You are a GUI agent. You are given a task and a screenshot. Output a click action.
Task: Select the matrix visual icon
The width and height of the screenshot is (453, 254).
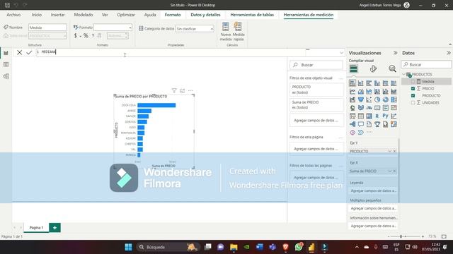coord(369,116)
